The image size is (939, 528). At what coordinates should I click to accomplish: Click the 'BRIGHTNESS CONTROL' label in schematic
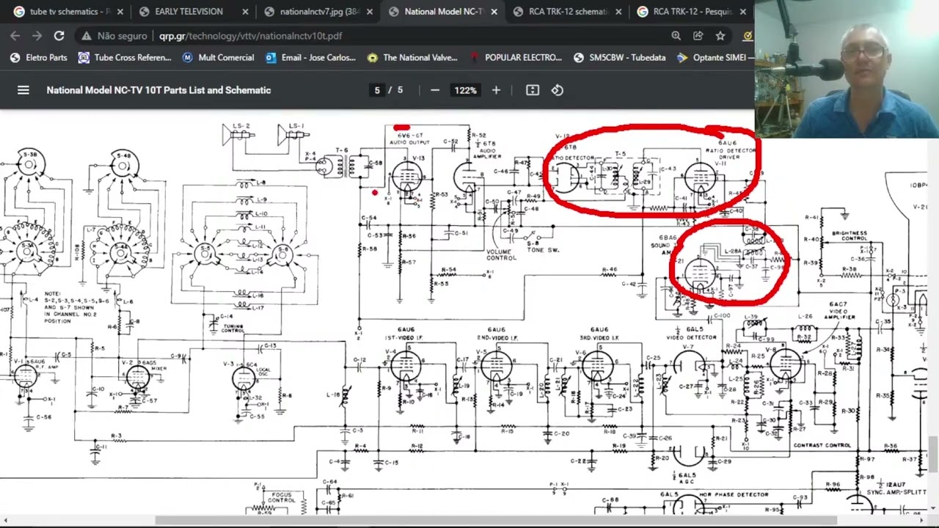pyautogui.click(x=850, y=235)
